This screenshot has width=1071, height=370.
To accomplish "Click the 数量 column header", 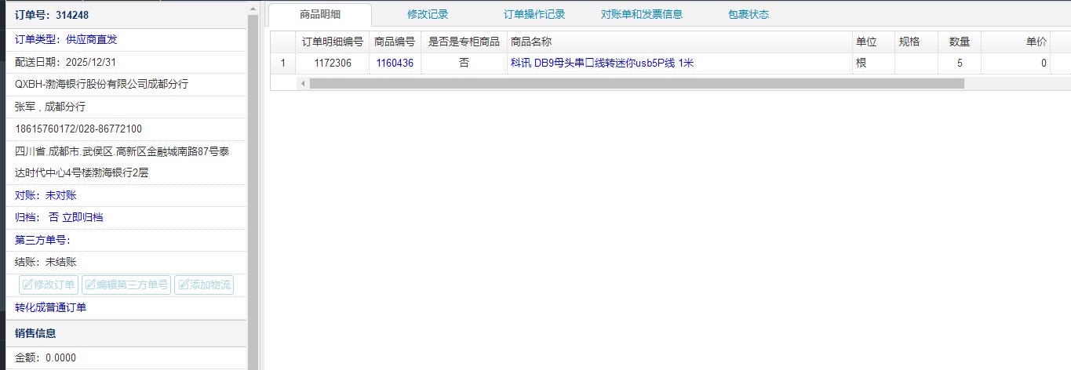I will 959,42.
